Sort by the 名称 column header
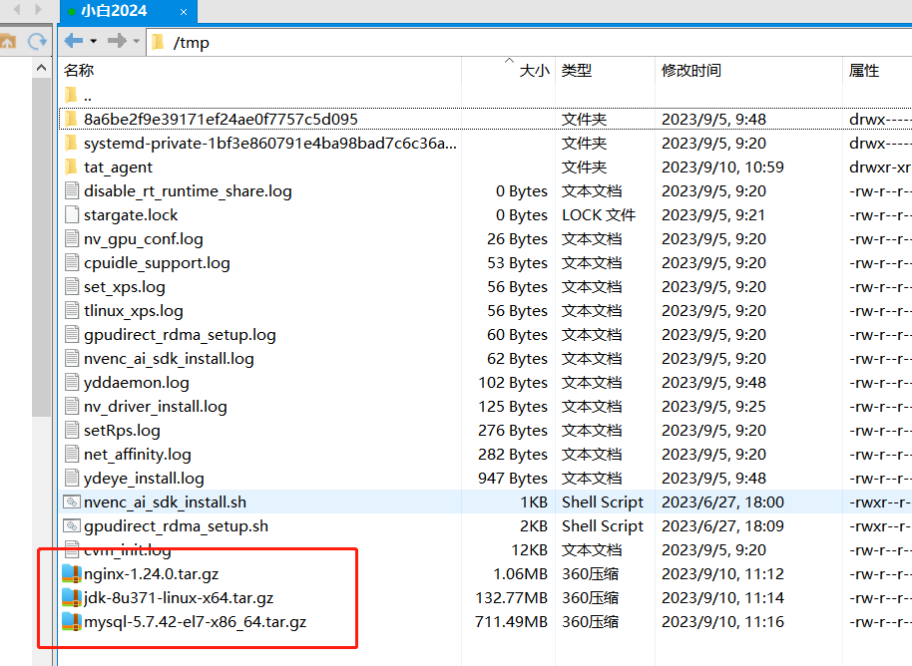The width and height of the screenshot is (912, 666). [x=79, y=71]
